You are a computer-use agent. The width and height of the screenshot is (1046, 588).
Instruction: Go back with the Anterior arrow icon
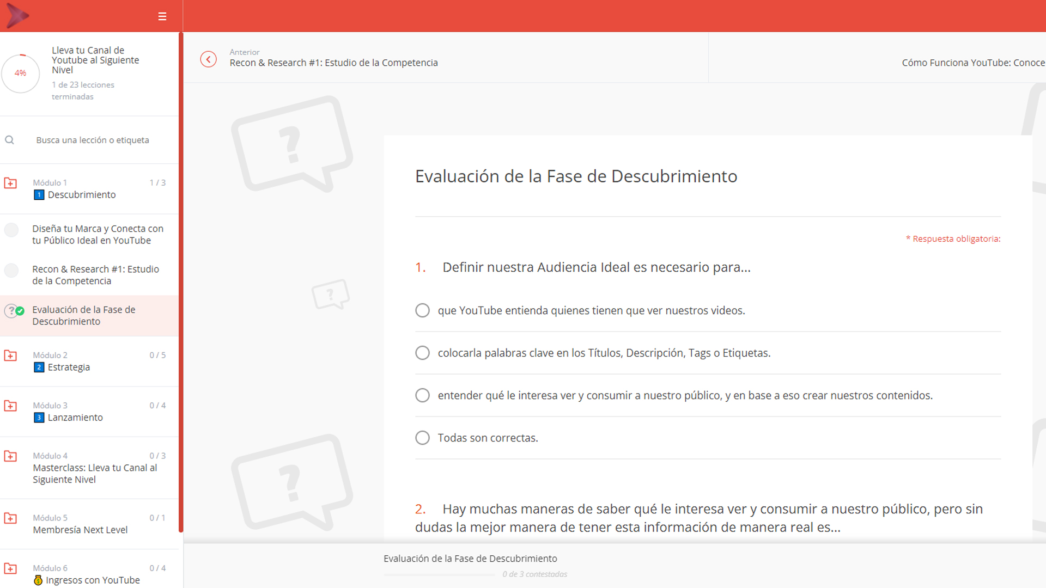point(208,59)
